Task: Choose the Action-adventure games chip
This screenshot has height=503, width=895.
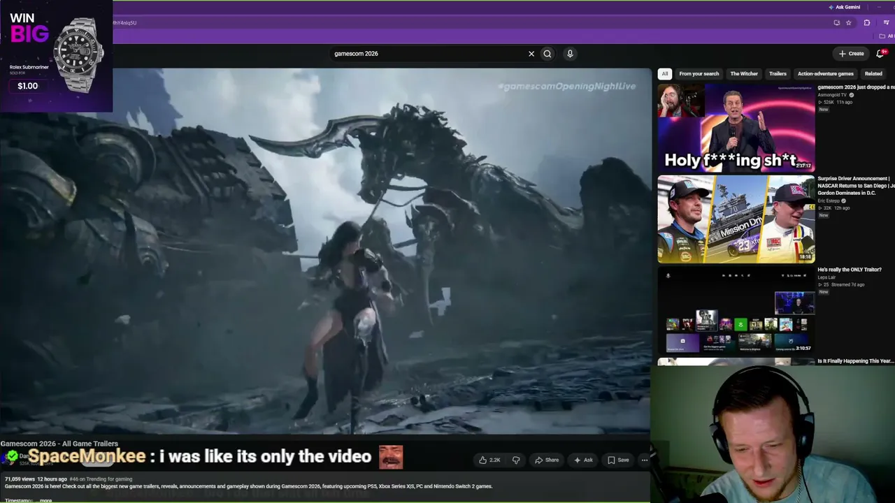Action: pos(826,73)
